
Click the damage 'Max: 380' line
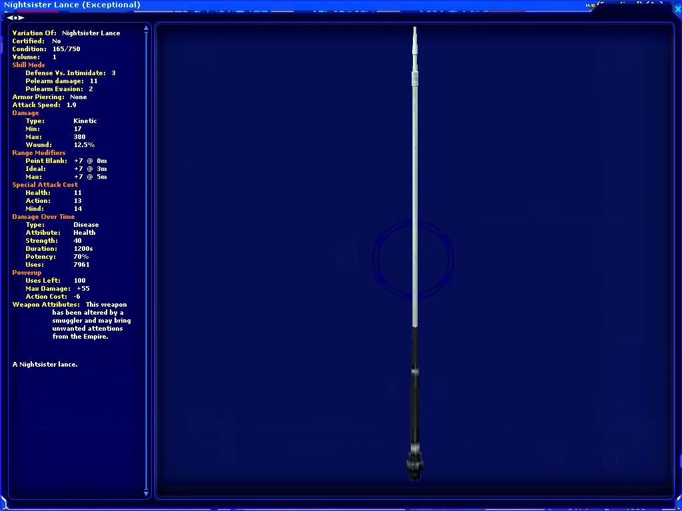coord(55,137)
